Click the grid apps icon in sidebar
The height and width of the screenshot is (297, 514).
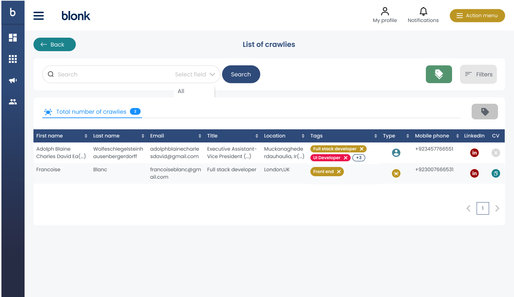tap(13, 59)
